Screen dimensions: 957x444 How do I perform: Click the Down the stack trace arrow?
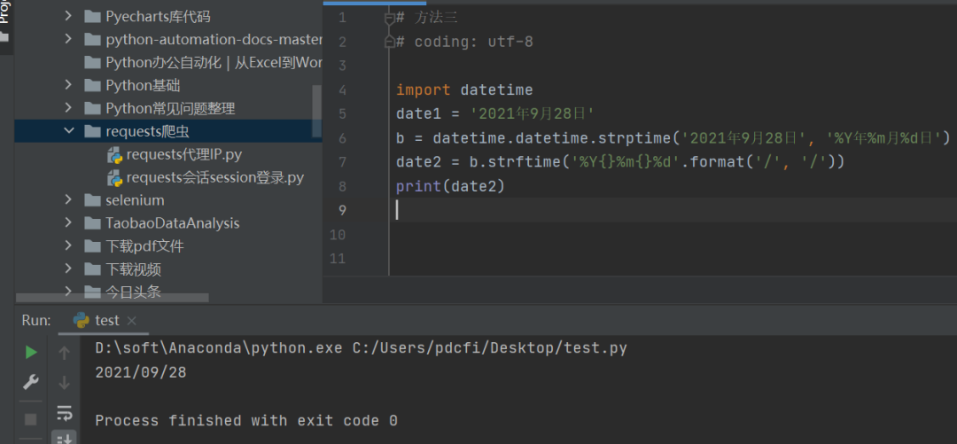(64, 383)
